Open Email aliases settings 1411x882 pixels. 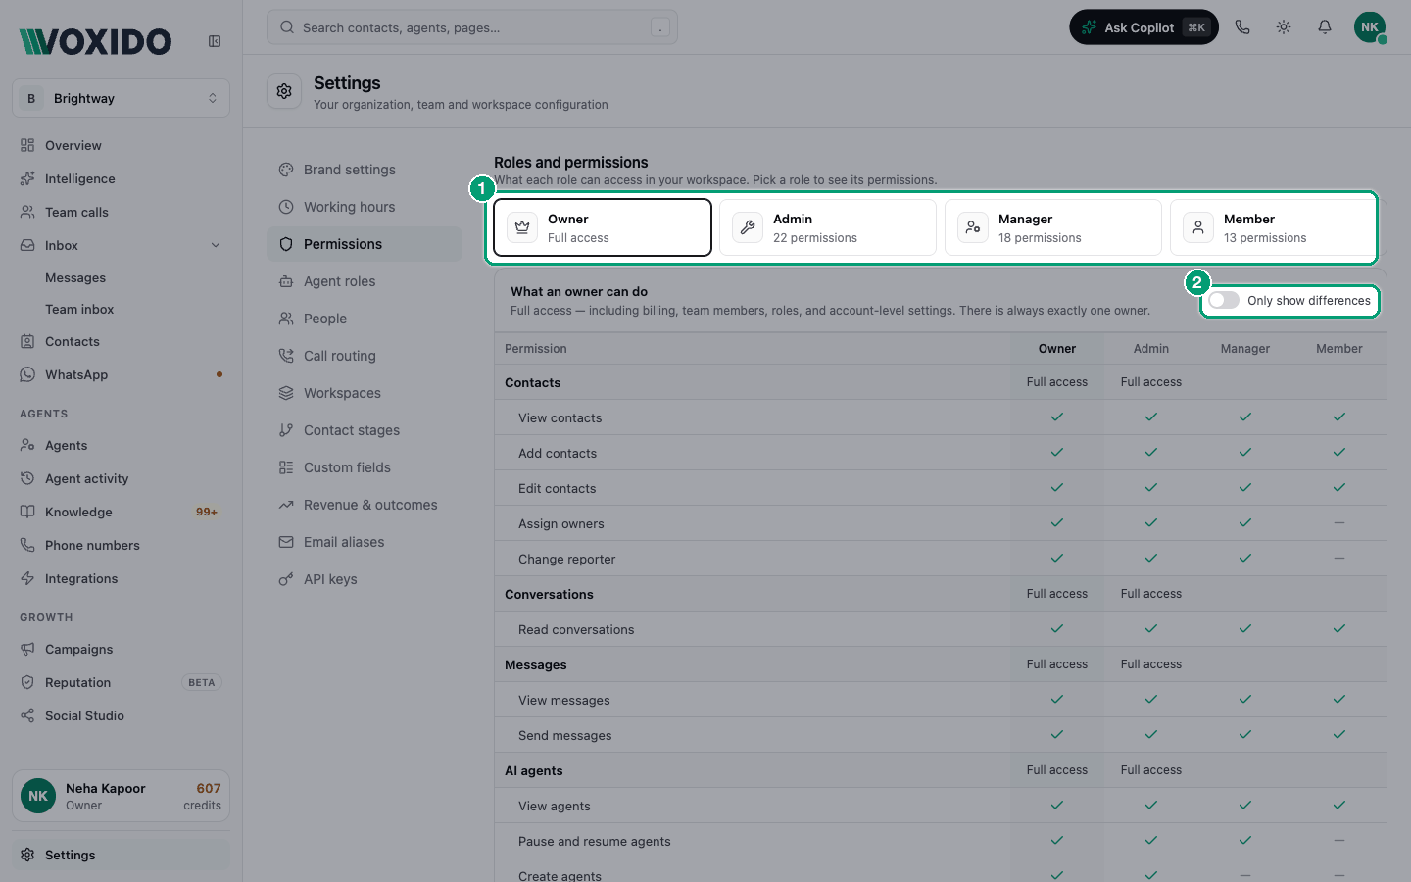pyautogui.click(x=365, y=542)
